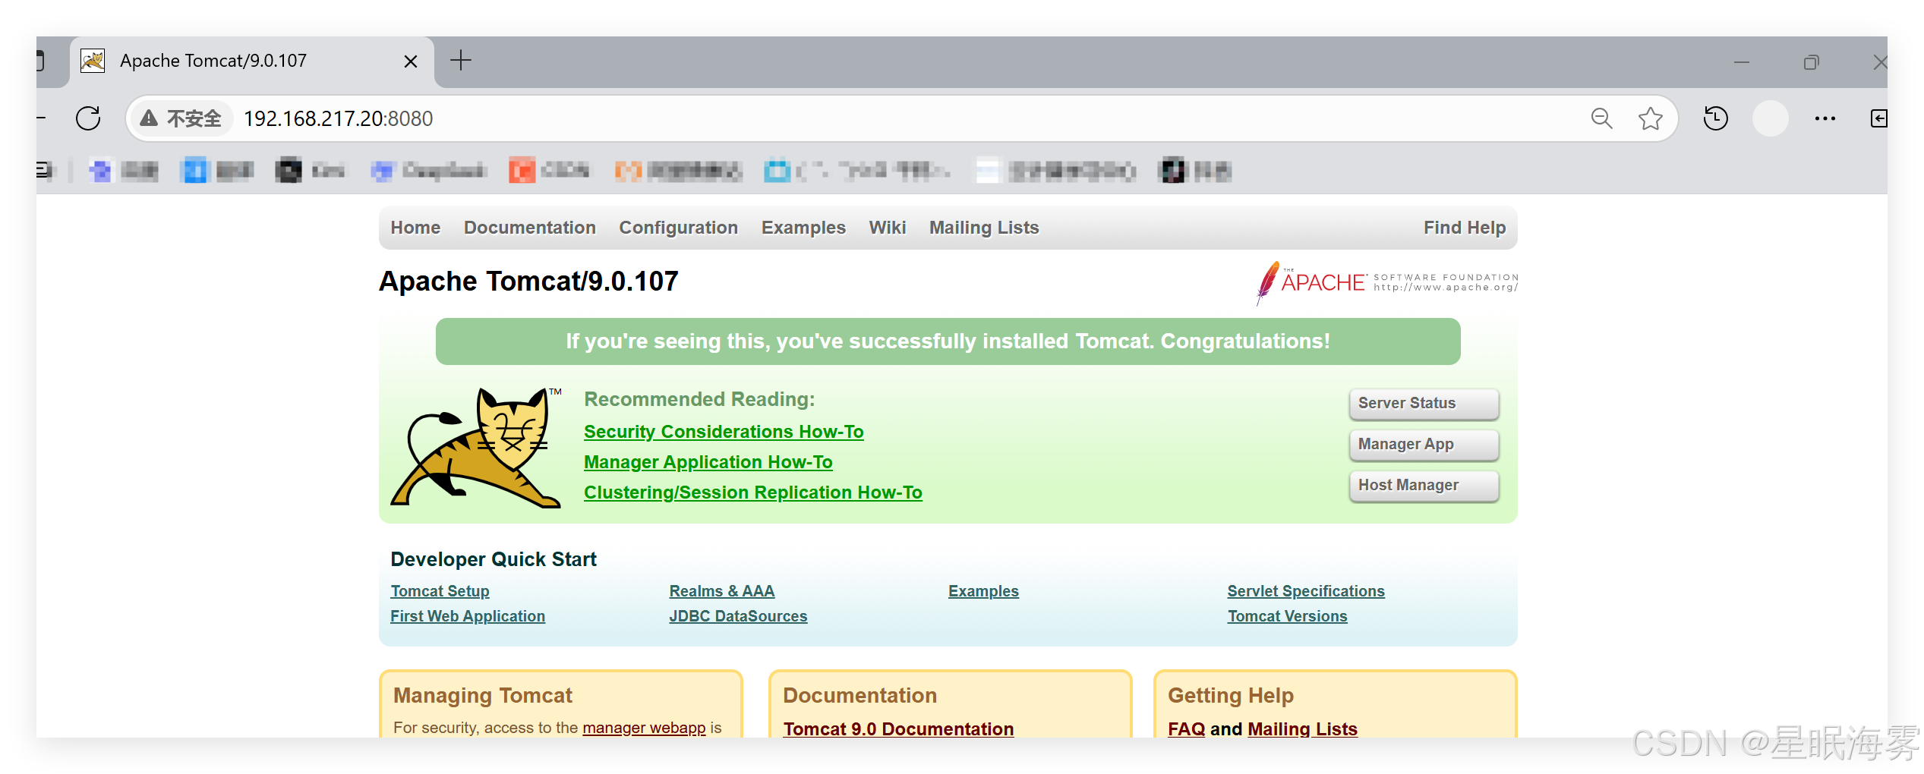
Task: Click the Apache Software Foundation feather logo
Action: click(1386, 282)
